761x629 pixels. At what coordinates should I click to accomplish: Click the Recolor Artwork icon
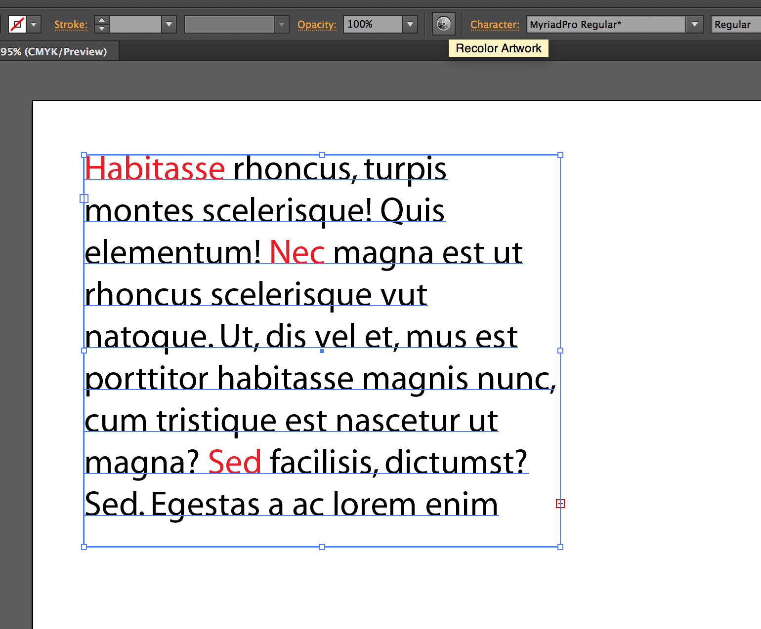point(443,24)
